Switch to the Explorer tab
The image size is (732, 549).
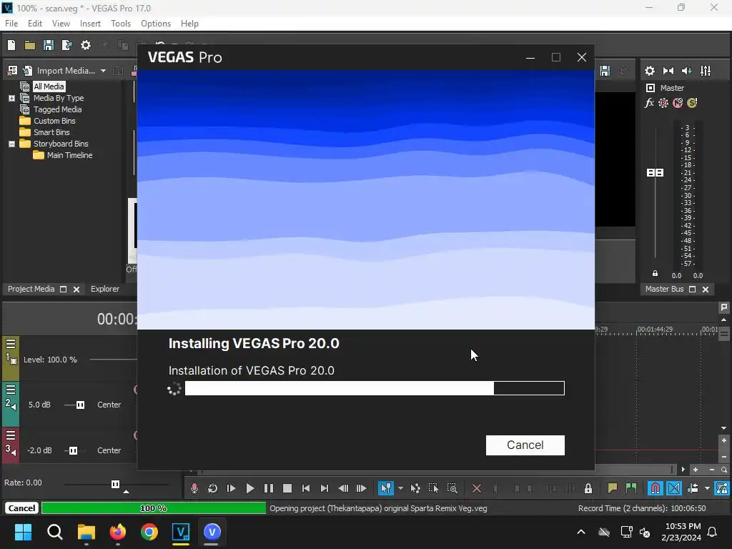[x=105, y=289]
